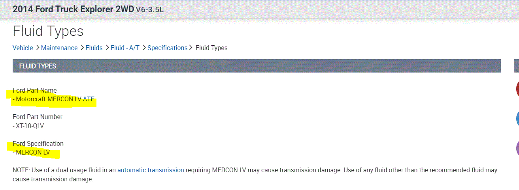Navigate to the Fluids breadcrumb
The image size is (519, 190).
(x=94, y=48)
